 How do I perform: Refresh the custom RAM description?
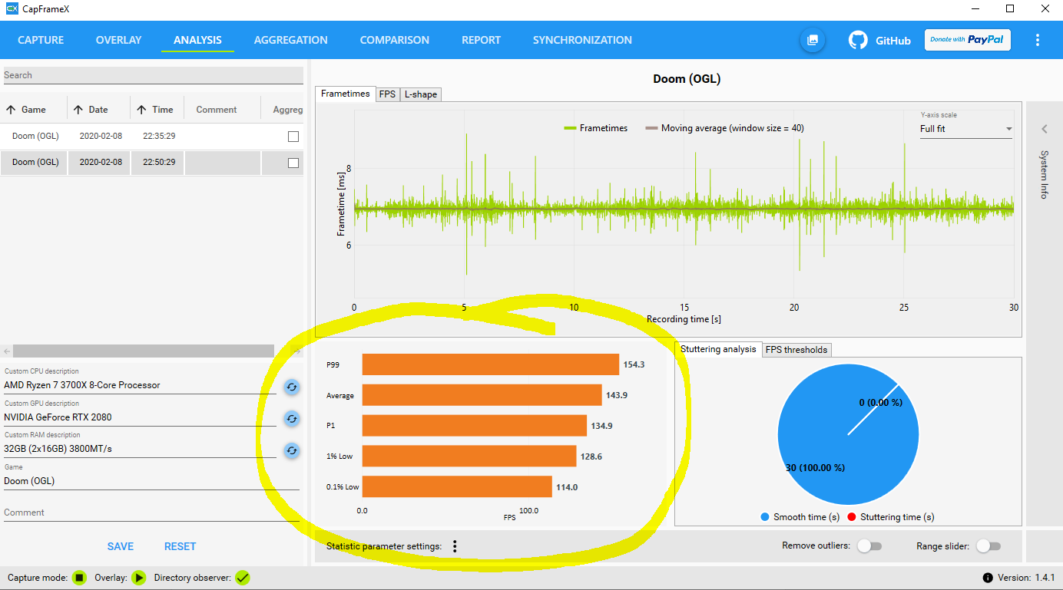(x=292, y=450)
